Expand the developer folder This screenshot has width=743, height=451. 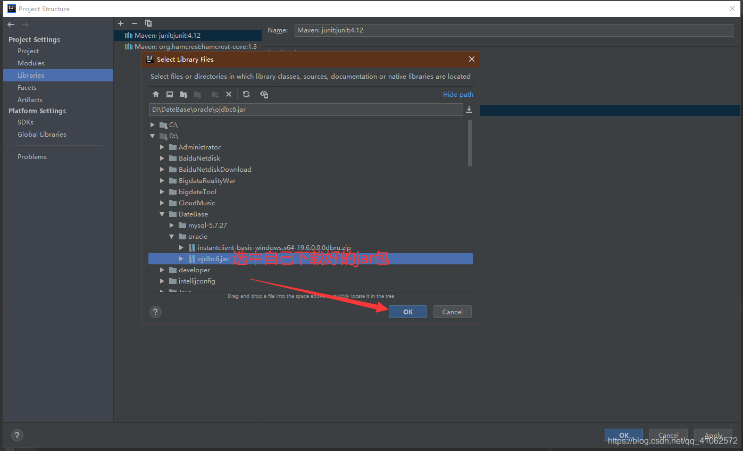coord(162,270)
